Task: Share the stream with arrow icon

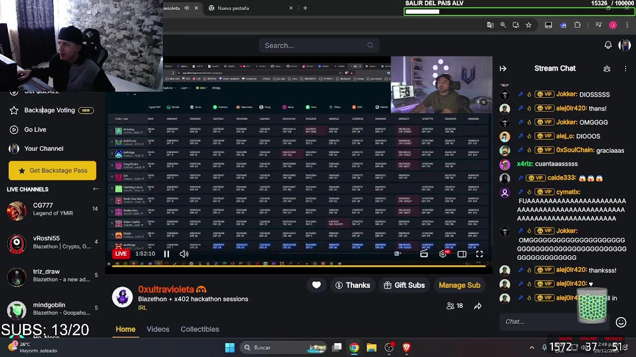Action: 477,306
